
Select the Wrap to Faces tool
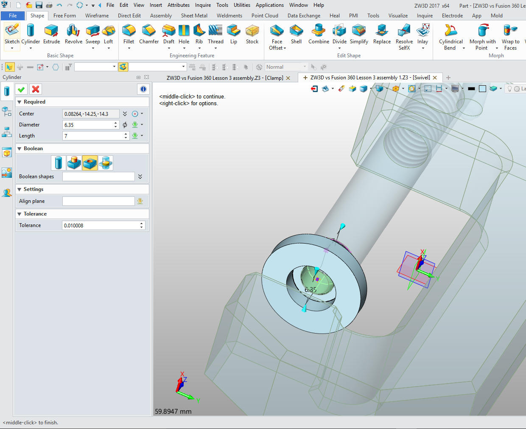510,37
